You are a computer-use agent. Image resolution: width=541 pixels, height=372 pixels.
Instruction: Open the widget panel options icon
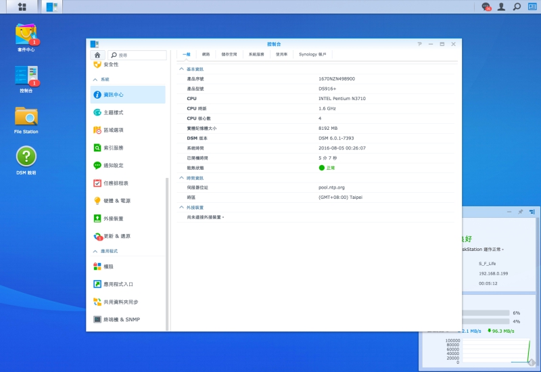pos(532,212)
